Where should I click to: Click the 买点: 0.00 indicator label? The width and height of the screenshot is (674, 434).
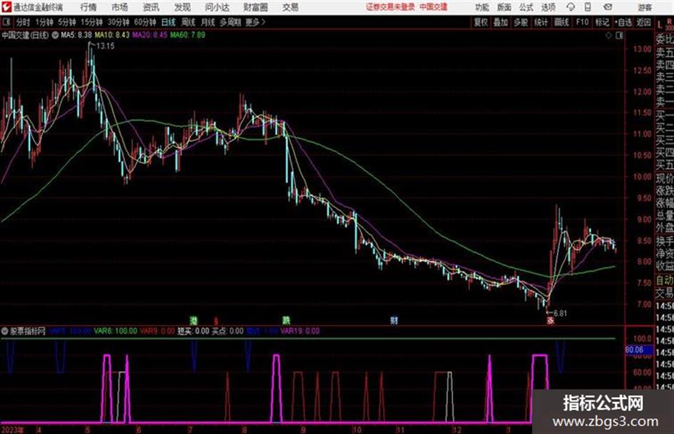point(228,331)
